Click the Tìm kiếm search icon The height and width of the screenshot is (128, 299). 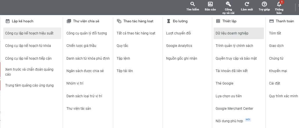pos(192,4)
